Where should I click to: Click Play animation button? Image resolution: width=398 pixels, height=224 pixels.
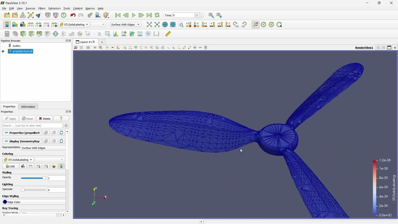coord(134,15)
